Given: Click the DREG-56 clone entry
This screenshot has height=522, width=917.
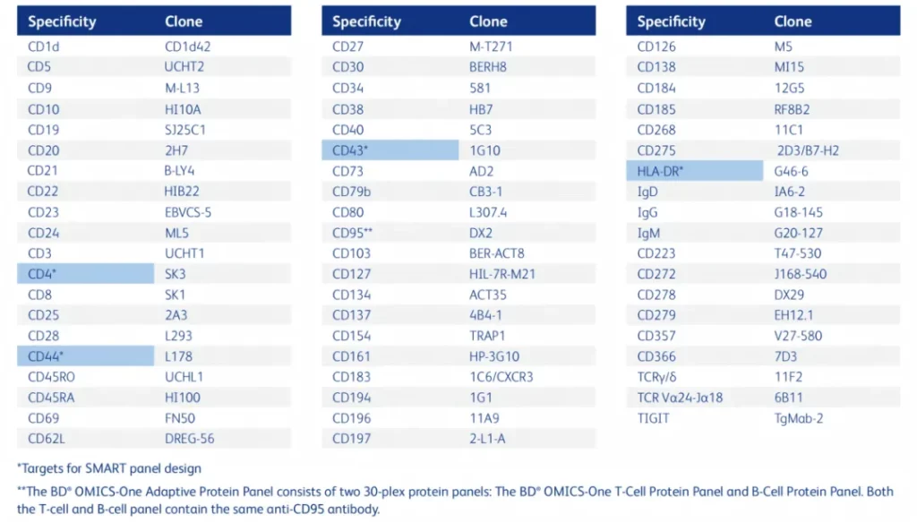Looking at the screenshot, I should tap(190, 439).
